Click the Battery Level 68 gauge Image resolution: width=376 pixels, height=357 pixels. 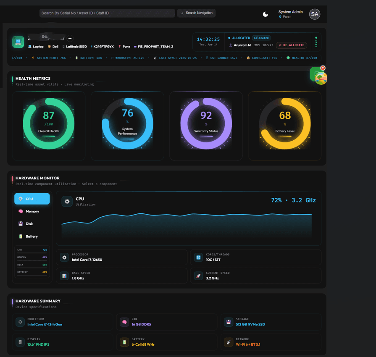(285, 123)
